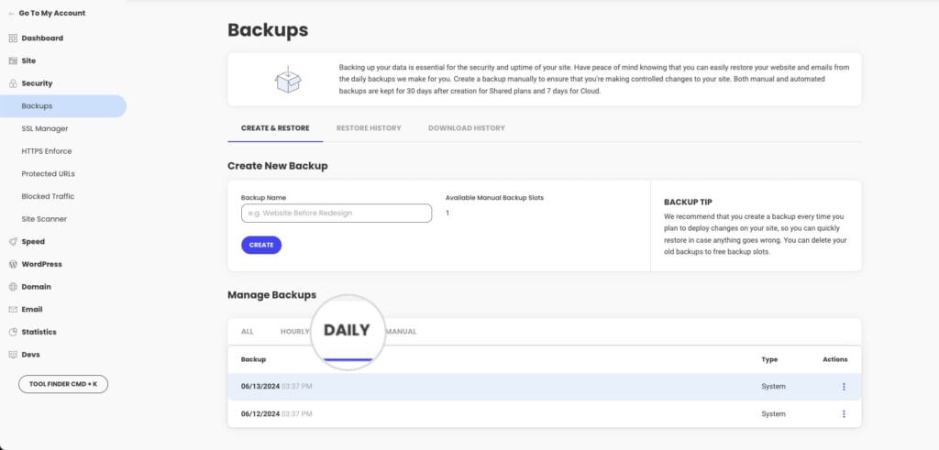Open the Site menu section
Screen dimensions: 939x450
[28, 61]
